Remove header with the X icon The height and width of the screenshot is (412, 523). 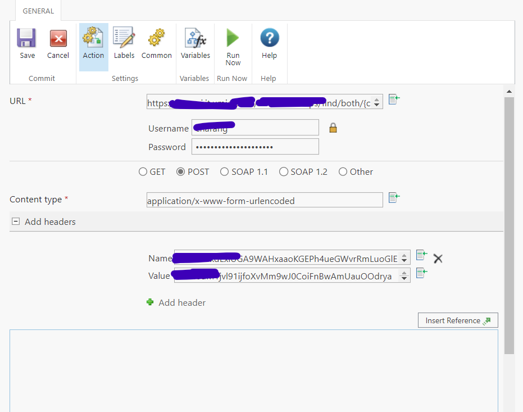click(x=438, y=259)
